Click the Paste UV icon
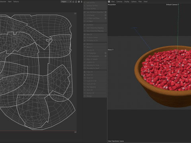The image size is (191, 143). click(x=85, y=75)
